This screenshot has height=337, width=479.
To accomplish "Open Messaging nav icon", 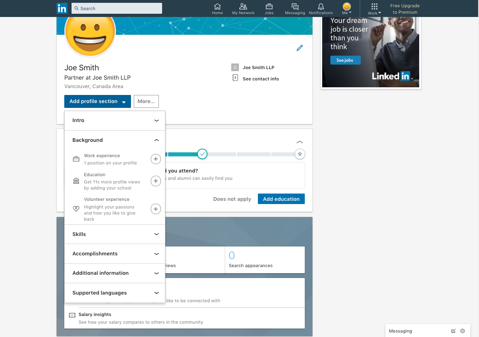I will point(295,9).
